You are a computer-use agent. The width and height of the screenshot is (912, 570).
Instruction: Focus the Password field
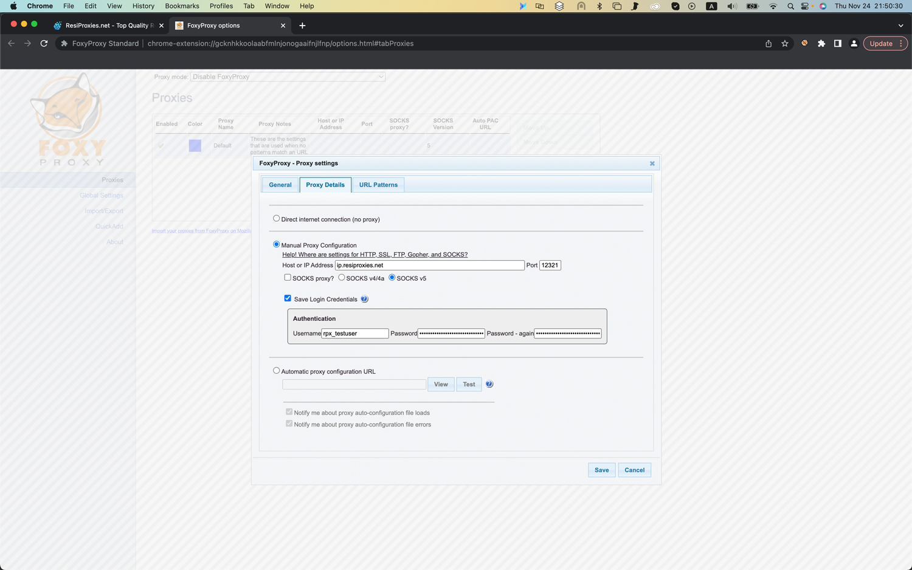451,333
